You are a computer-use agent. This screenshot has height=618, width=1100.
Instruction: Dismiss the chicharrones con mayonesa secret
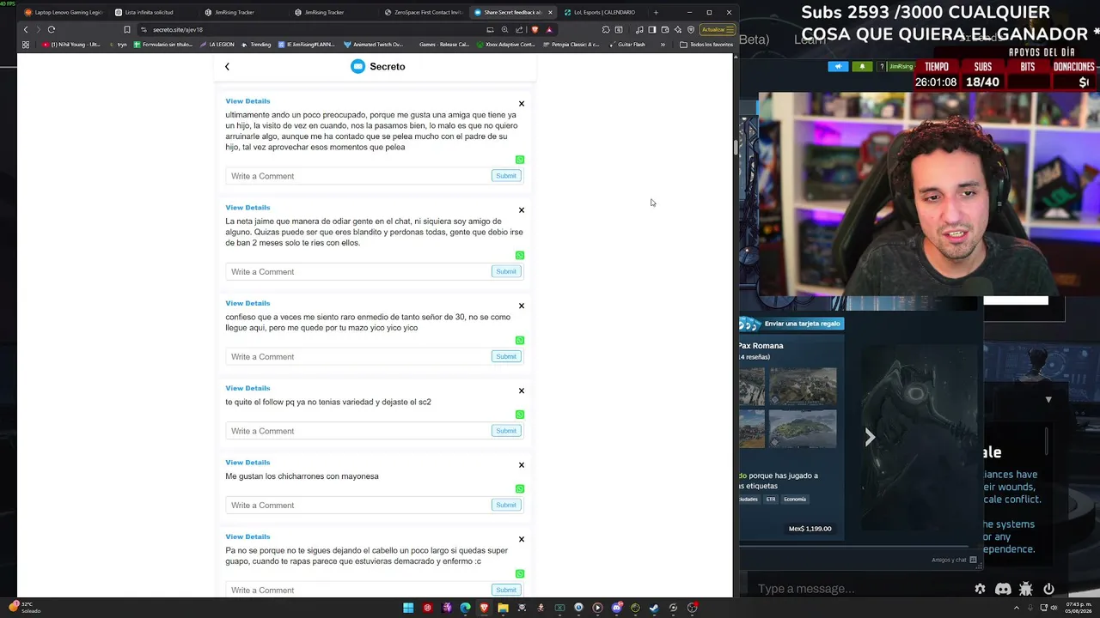pyautogui.click(x=521, y=465)
